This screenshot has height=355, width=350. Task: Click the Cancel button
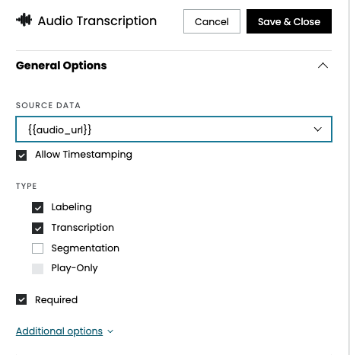[212, 21]
